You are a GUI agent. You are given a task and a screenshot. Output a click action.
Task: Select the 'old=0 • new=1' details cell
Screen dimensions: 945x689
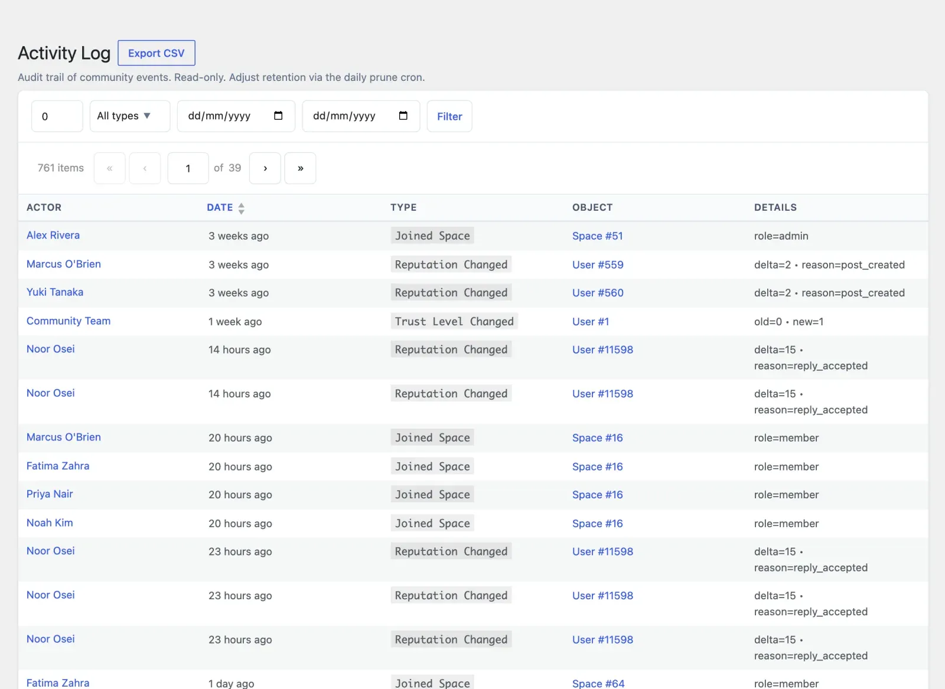pyautogui.click(x=788, y=321)
